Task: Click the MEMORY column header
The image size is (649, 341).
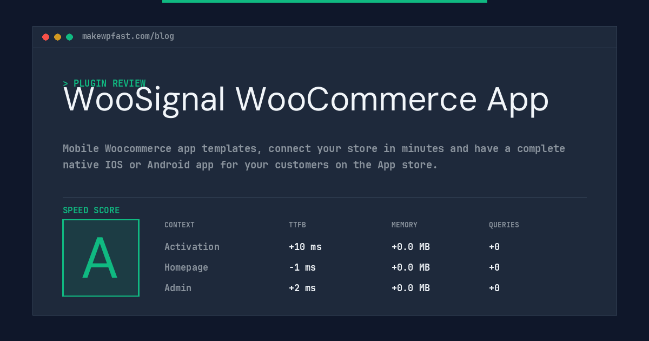Action: 405,225
